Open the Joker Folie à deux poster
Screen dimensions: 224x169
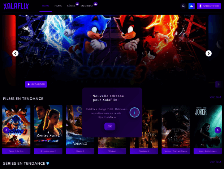coord(208,127)
